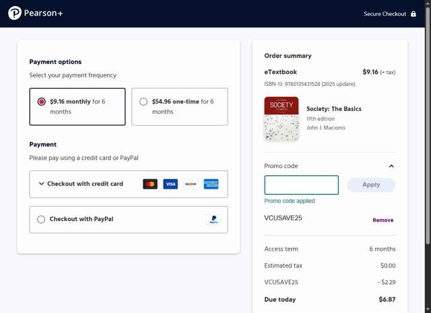Click the Order summary heading
The height and width of the screenshot is (313, 431).
(288, 56)
